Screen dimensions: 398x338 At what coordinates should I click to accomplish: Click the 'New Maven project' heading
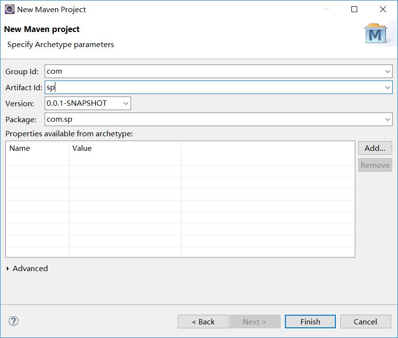point(42,30)
